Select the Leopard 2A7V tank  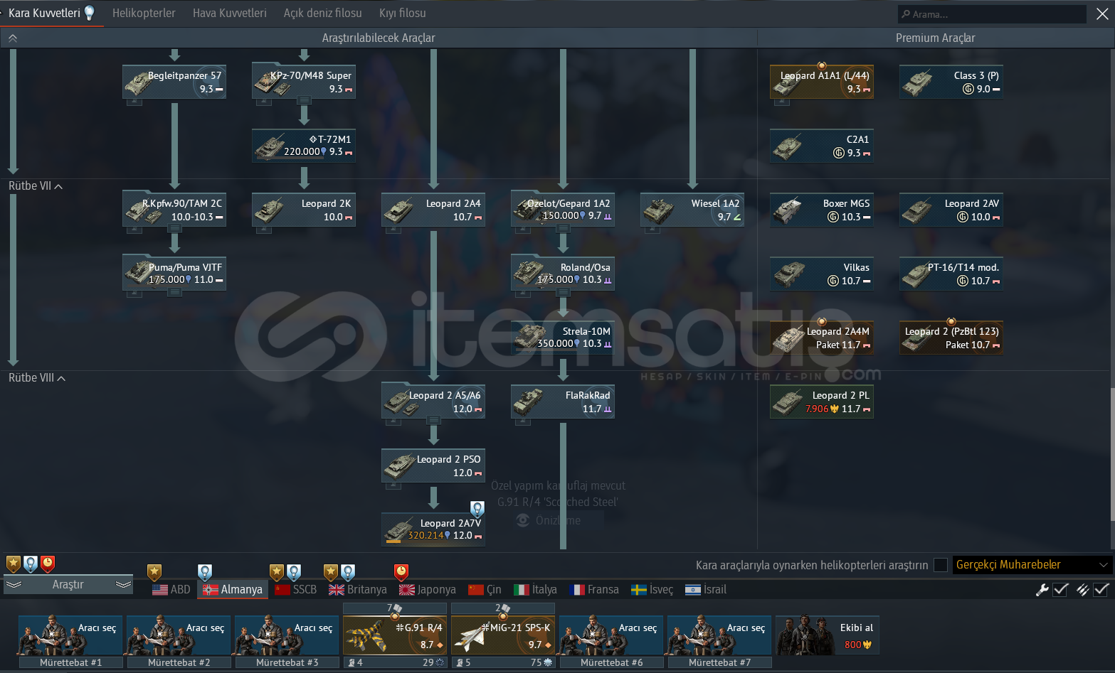(x=433, y=529)
